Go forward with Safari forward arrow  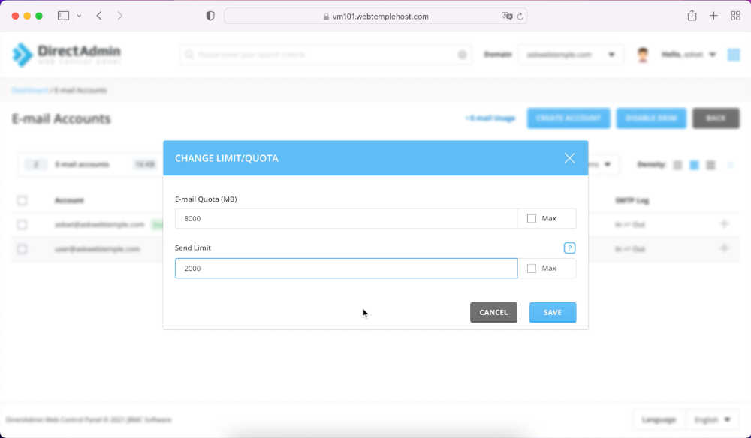click(x=119, y=16)
